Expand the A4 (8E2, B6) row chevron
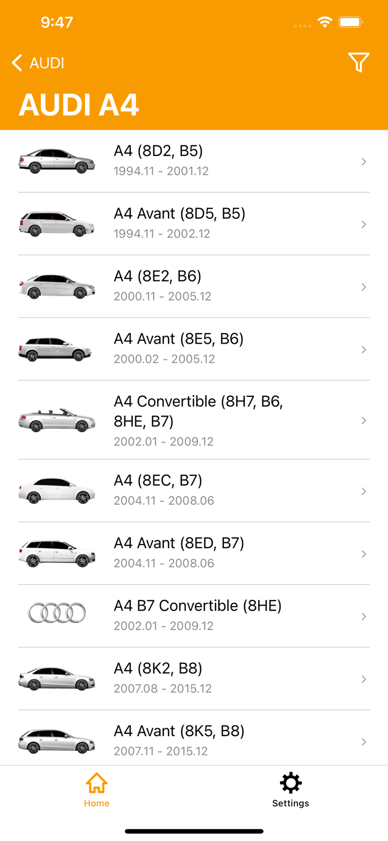Viewport: 388px width, 841px height. pyautogui.click(x=364, y=287)
